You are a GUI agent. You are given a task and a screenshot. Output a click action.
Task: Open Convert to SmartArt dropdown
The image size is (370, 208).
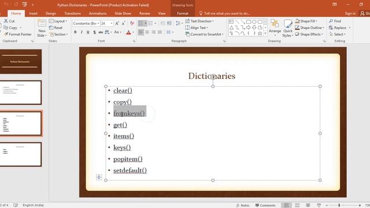point(204,34)
